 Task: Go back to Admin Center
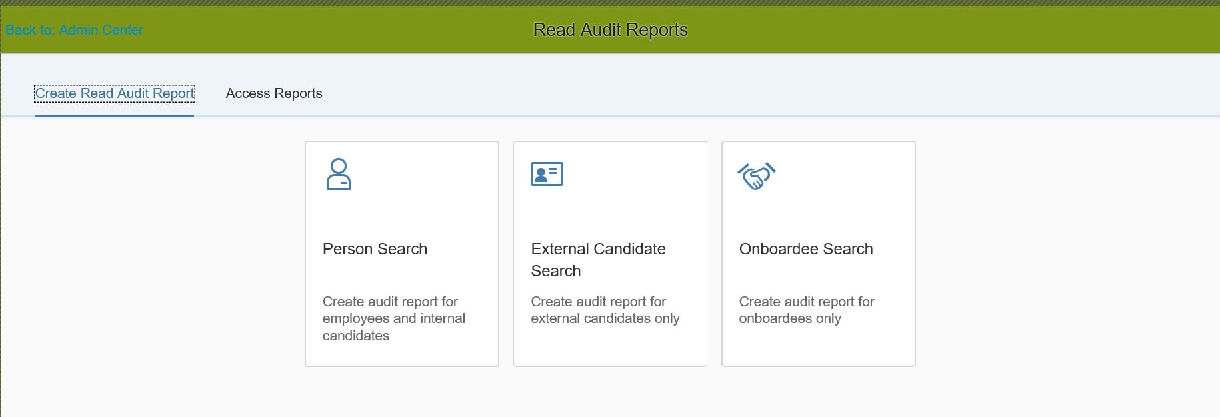(74, 30)
